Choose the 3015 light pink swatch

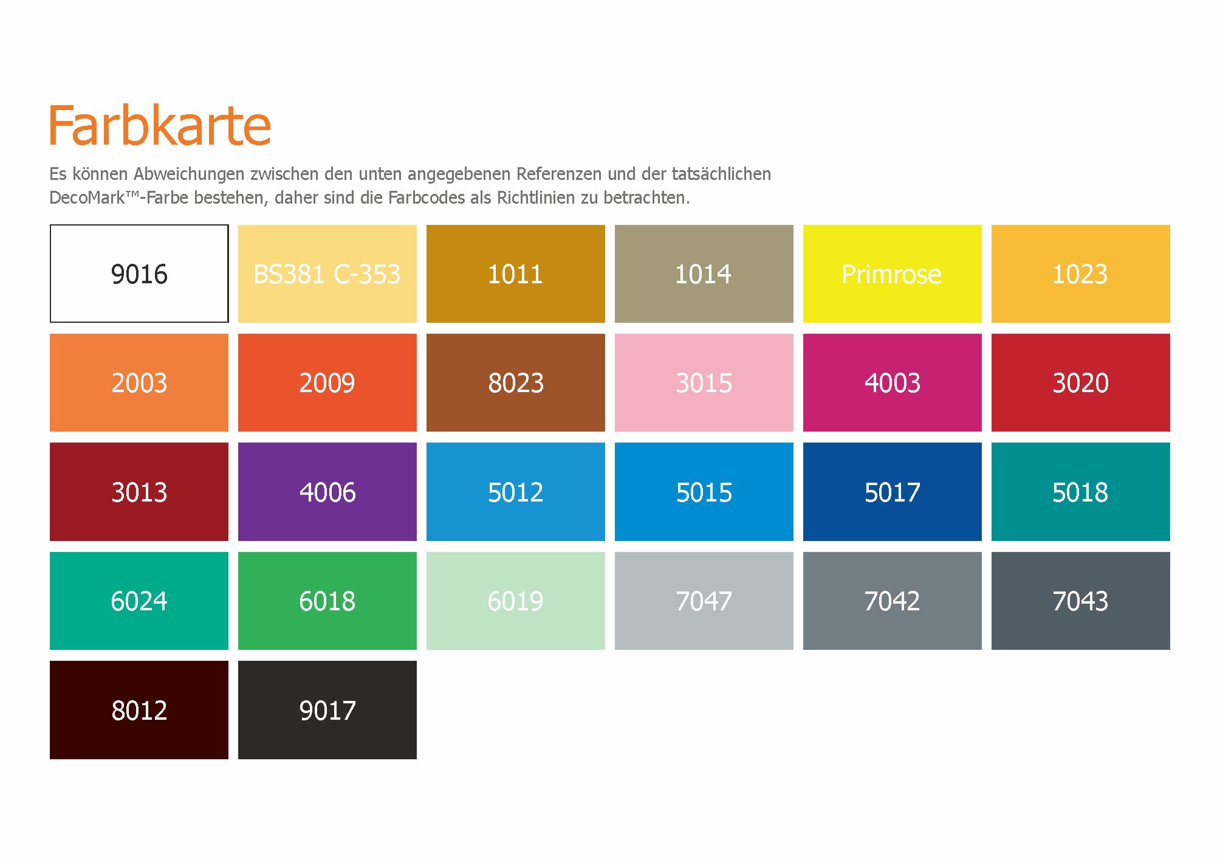[x=704, y=382]
